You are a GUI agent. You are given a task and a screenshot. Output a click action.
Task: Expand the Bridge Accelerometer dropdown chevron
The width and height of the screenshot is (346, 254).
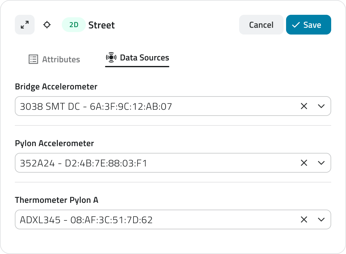[321, 106]
